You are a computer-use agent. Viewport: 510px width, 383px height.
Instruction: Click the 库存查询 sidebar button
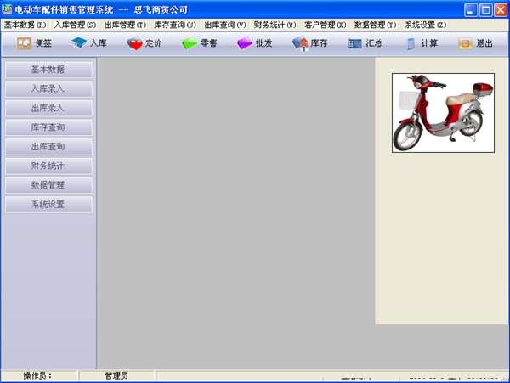coord(48,127)
